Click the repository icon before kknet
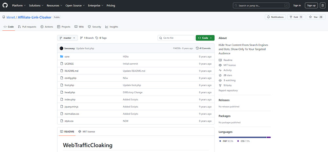 tap(4, 17)
